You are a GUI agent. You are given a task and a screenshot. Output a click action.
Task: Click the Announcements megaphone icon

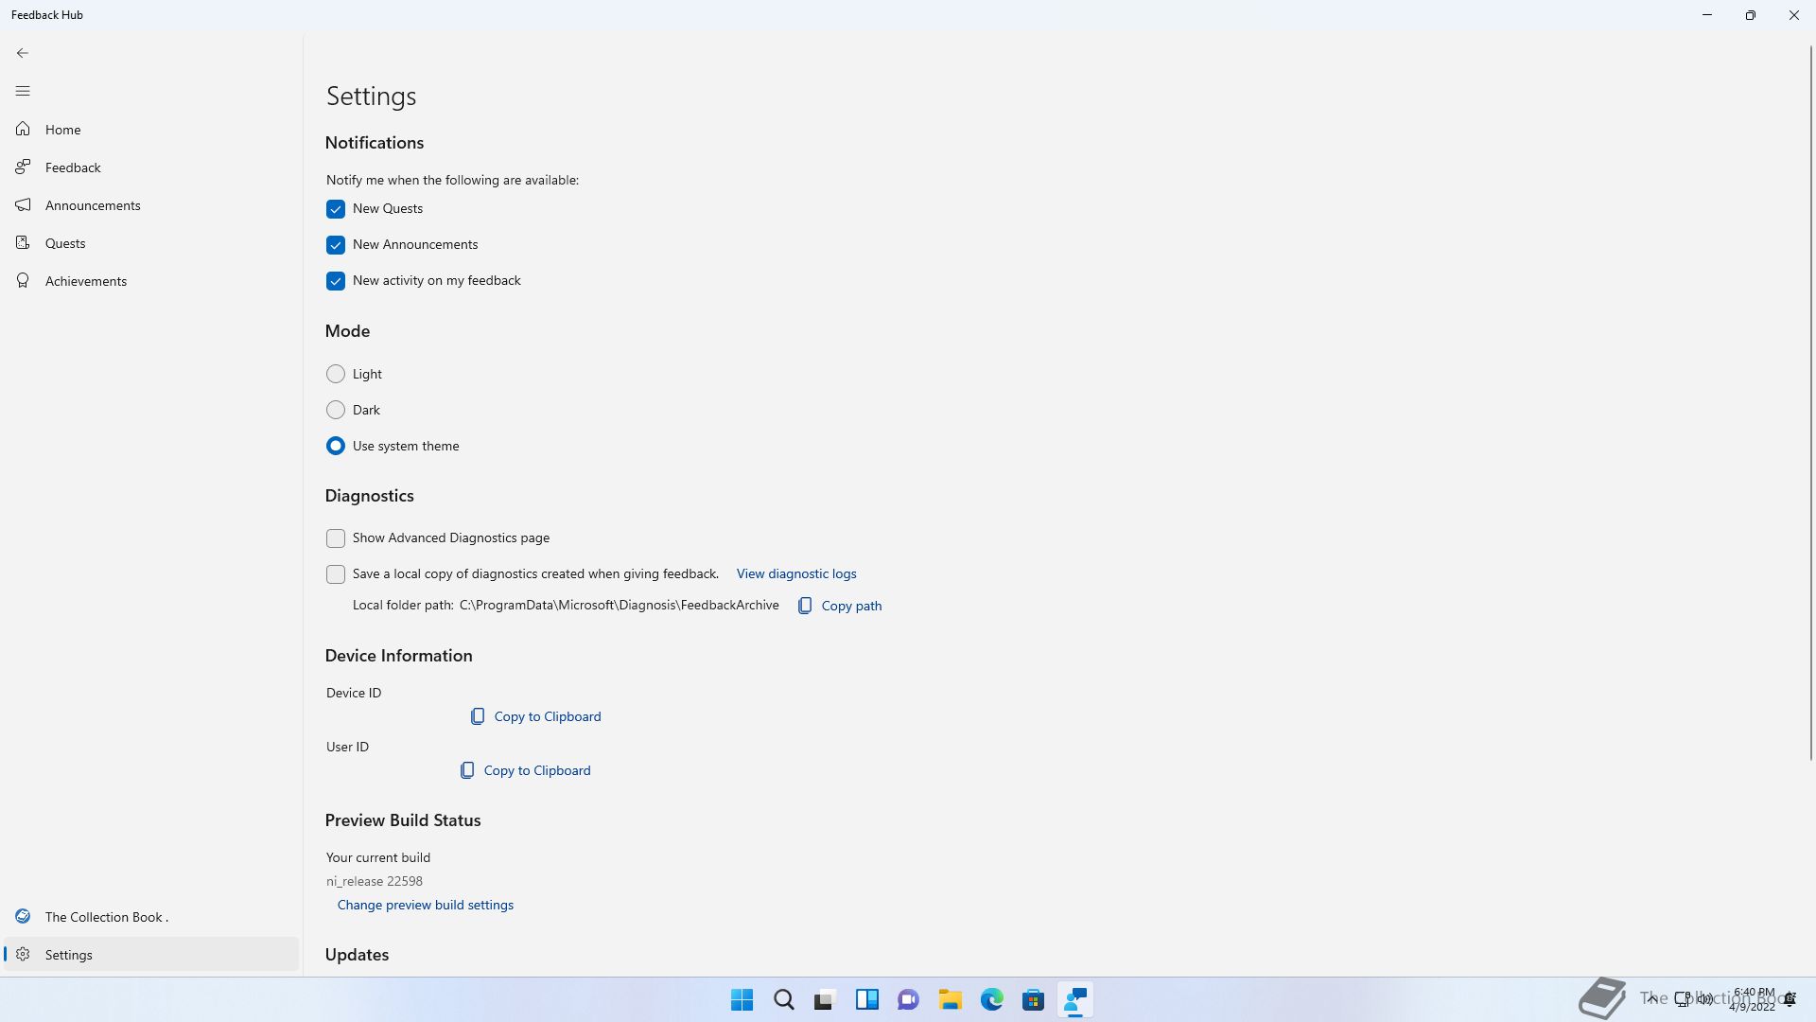[x=23, y=204]
